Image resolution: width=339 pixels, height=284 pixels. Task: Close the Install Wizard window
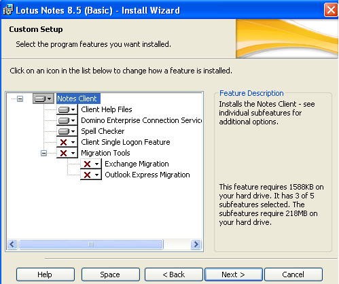pos(331,10)
